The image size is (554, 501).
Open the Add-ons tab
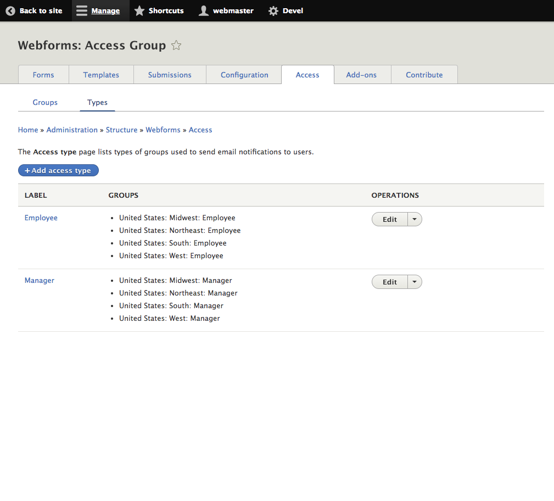[x=362, y=74]
